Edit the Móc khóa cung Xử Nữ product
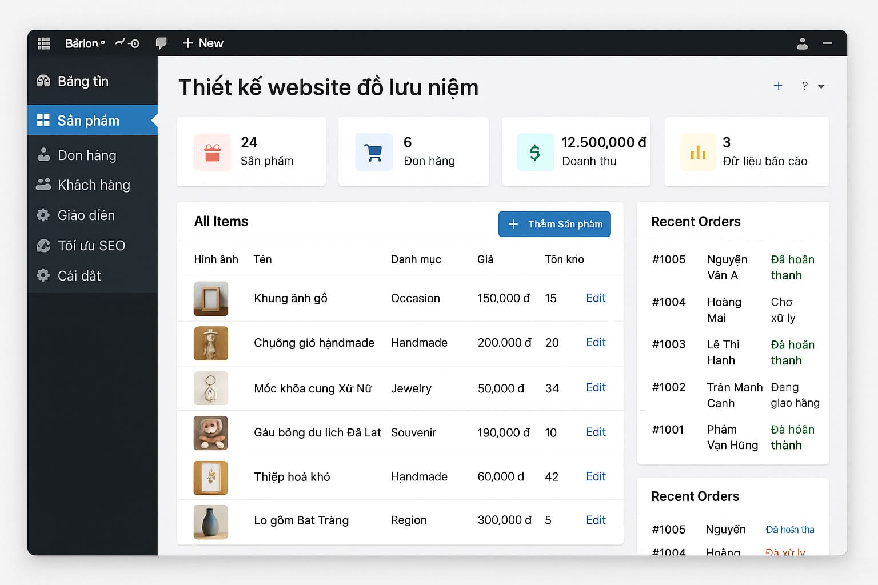Screen dimensions: 878x585 (x=596, y=387)
